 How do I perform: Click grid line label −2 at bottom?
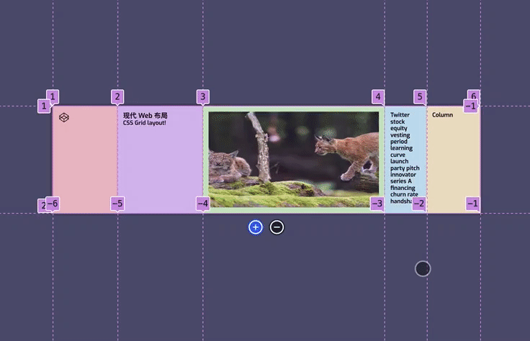tap(419, 204)
